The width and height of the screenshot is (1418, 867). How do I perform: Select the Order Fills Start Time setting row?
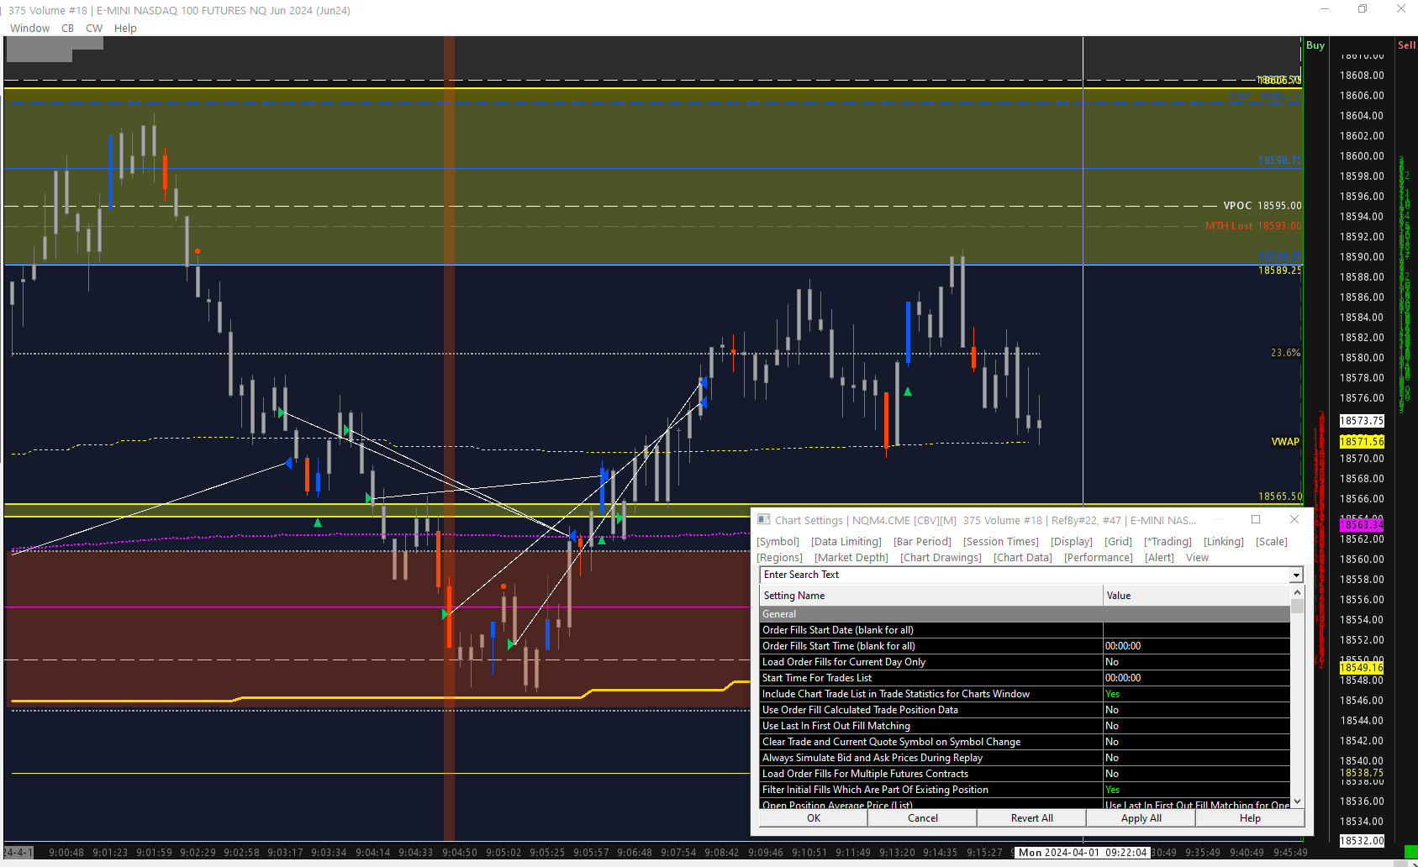pyautogui.click(x=1025, y=646)
